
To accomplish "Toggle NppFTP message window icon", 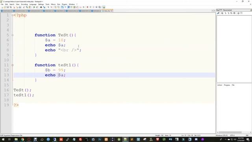I will (241, 13).
